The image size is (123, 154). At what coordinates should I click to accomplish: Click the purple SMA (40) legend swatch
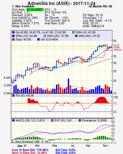(x=76, y=36)
